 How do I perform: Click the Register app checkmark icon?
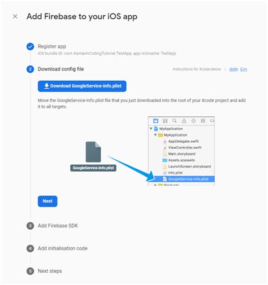[x=30, y=46]
